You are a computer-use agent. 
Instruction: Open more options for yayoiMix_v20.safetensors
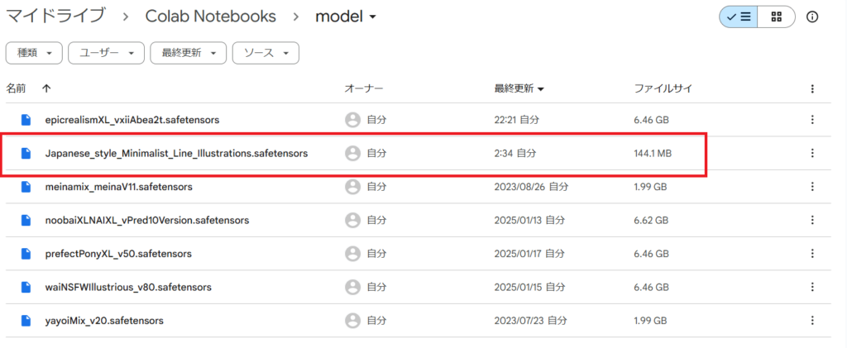812,321
